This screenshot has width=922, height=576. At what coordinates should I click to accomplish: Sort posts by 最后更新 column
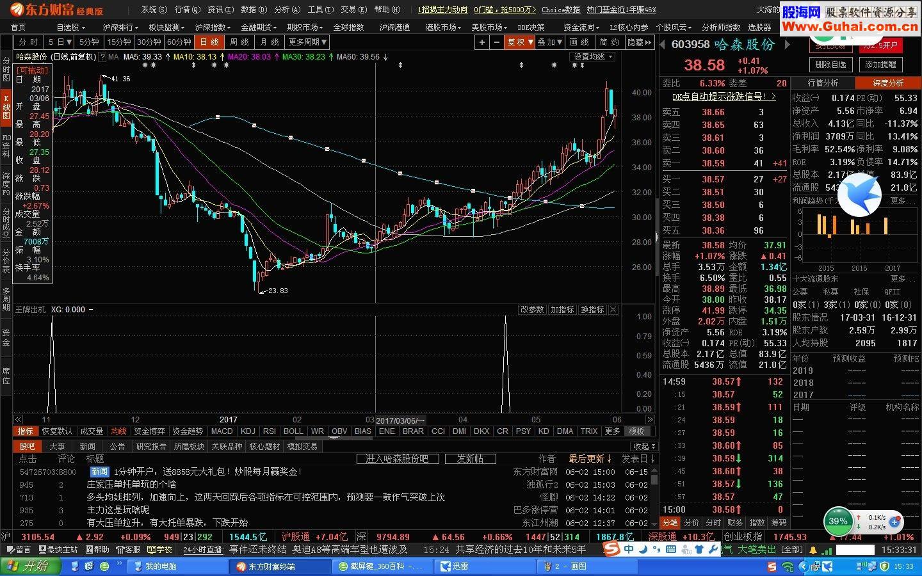point(590,459)
